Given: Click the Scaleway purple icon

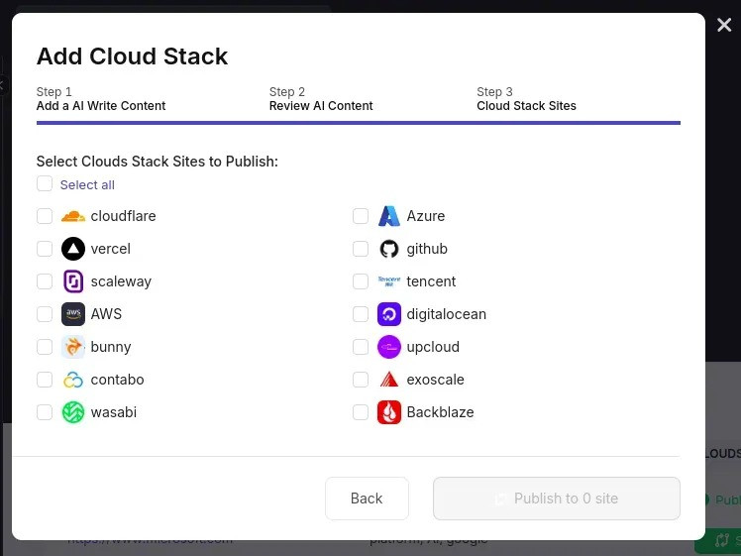Looking at the screenshot, I should coord(73,281).
